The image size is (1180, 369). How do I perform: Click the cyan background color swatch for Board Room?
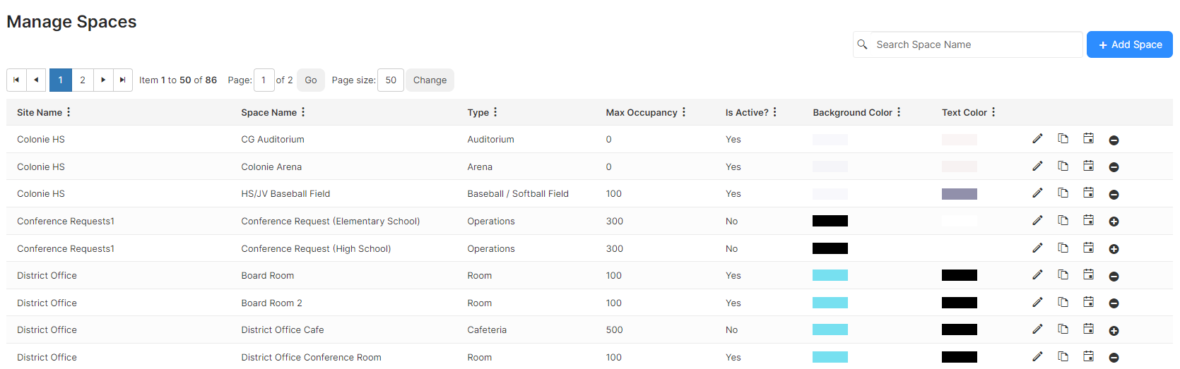(x=830, y=275)
